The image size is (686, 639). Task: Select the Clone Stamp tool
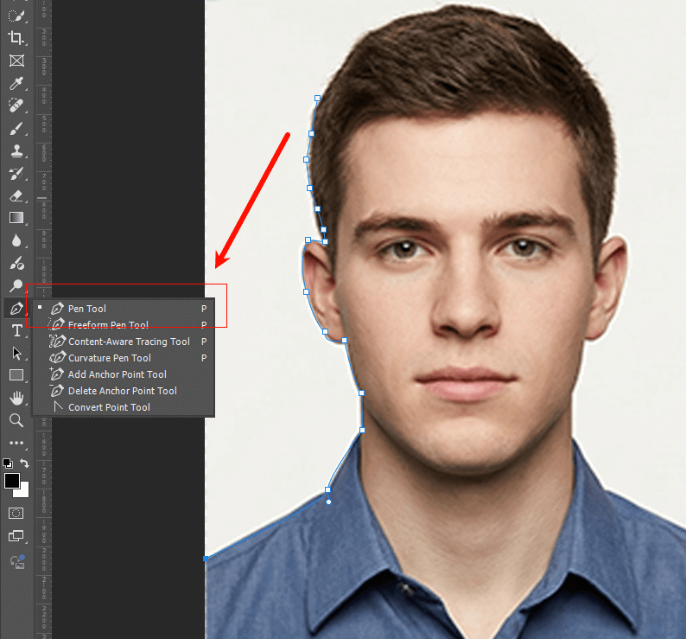click(x=16, y=150)
